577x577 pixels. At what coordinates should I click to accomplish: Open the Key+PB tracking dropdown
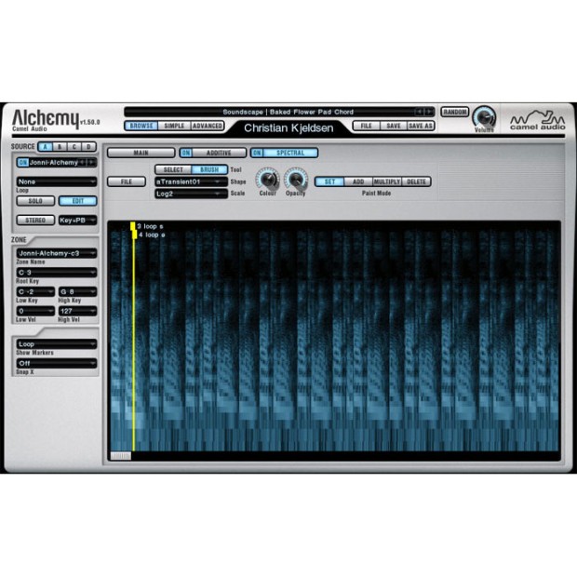click(x=77, y=220)
